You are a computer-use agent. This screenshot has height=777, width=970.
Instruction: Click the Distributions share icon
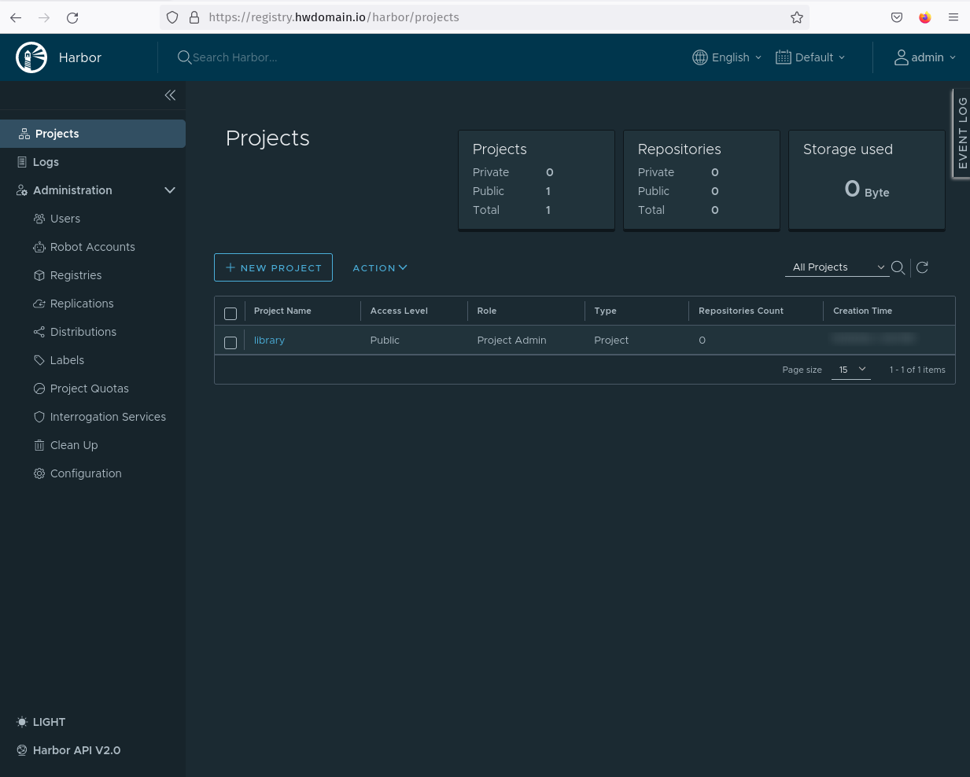[x=39, y=332]
